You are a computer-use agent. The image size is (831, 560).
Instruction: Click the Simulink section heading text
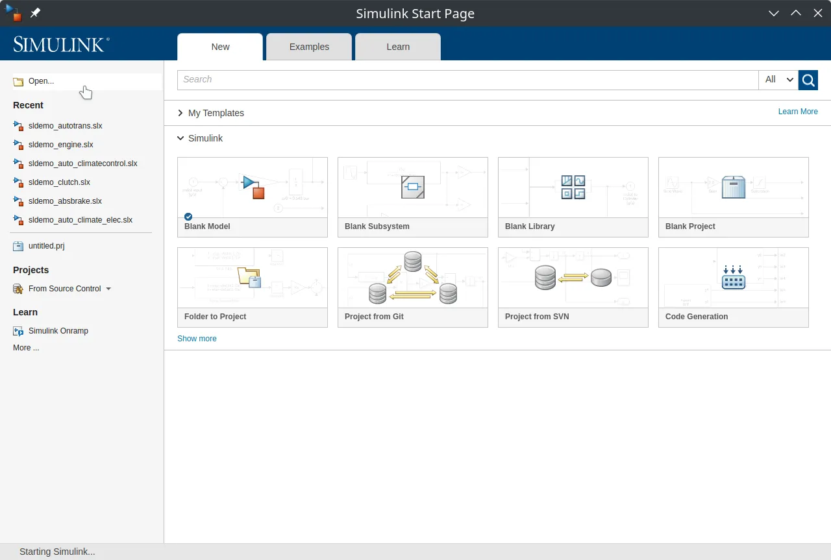coord(206,138)
